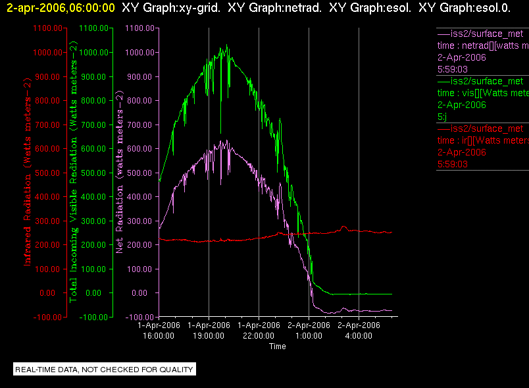This screenshot has height=388, width=529.
Task: Click 200.00 on the red infrared axis
Action: (47, 245)
